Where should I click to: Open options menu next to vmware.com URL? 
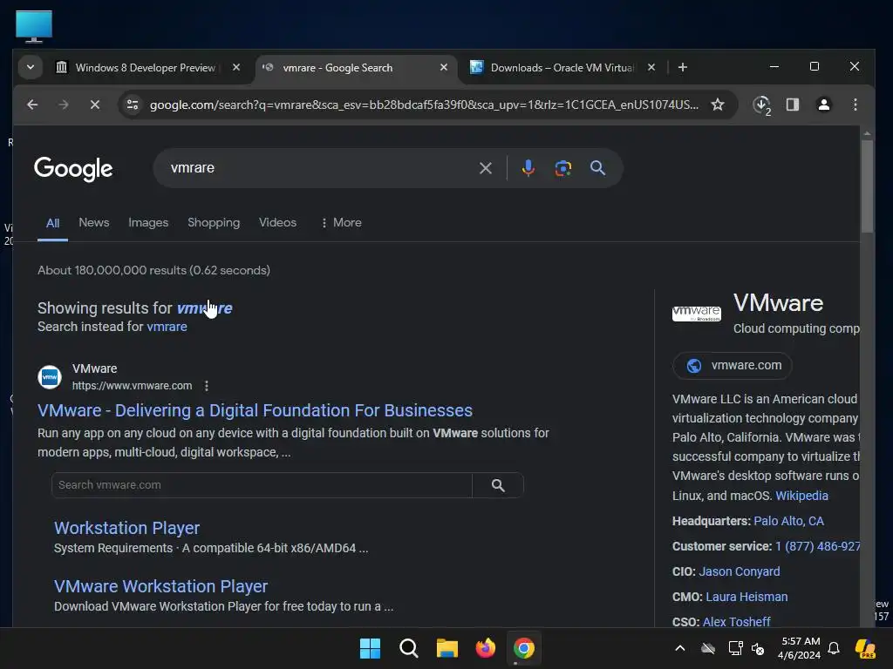coord(206,386)
